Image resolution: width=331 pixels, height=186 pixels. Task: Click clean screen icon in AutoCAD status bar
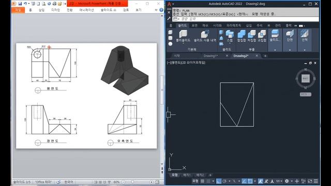pos(310,181)
